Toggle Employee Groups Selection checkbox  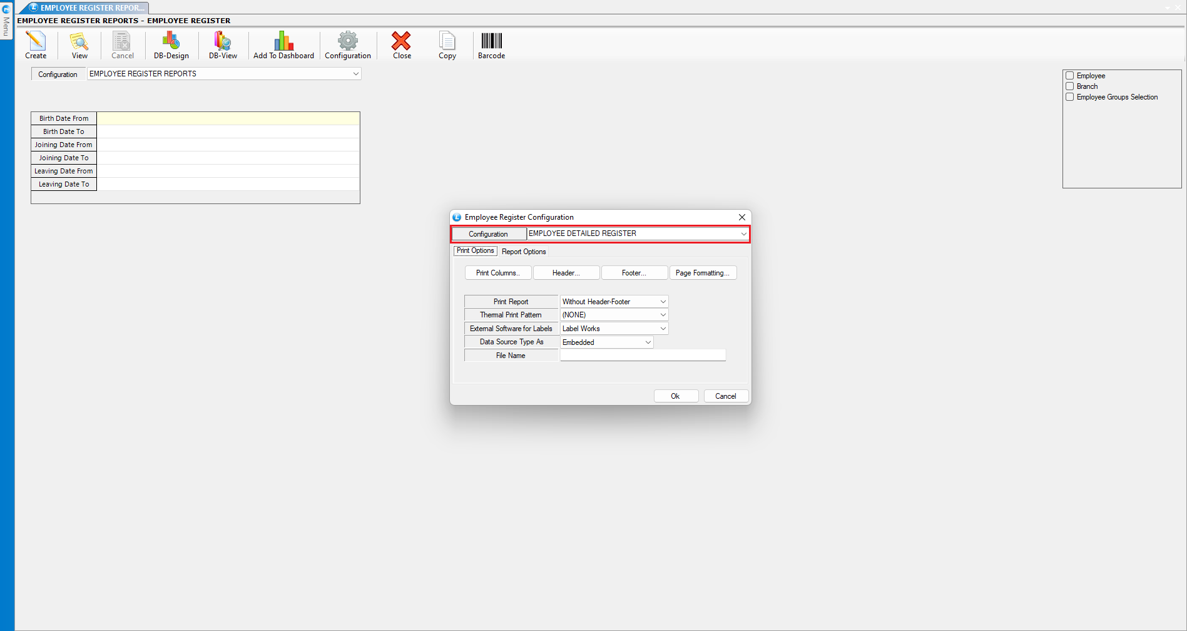[1070, 97]
